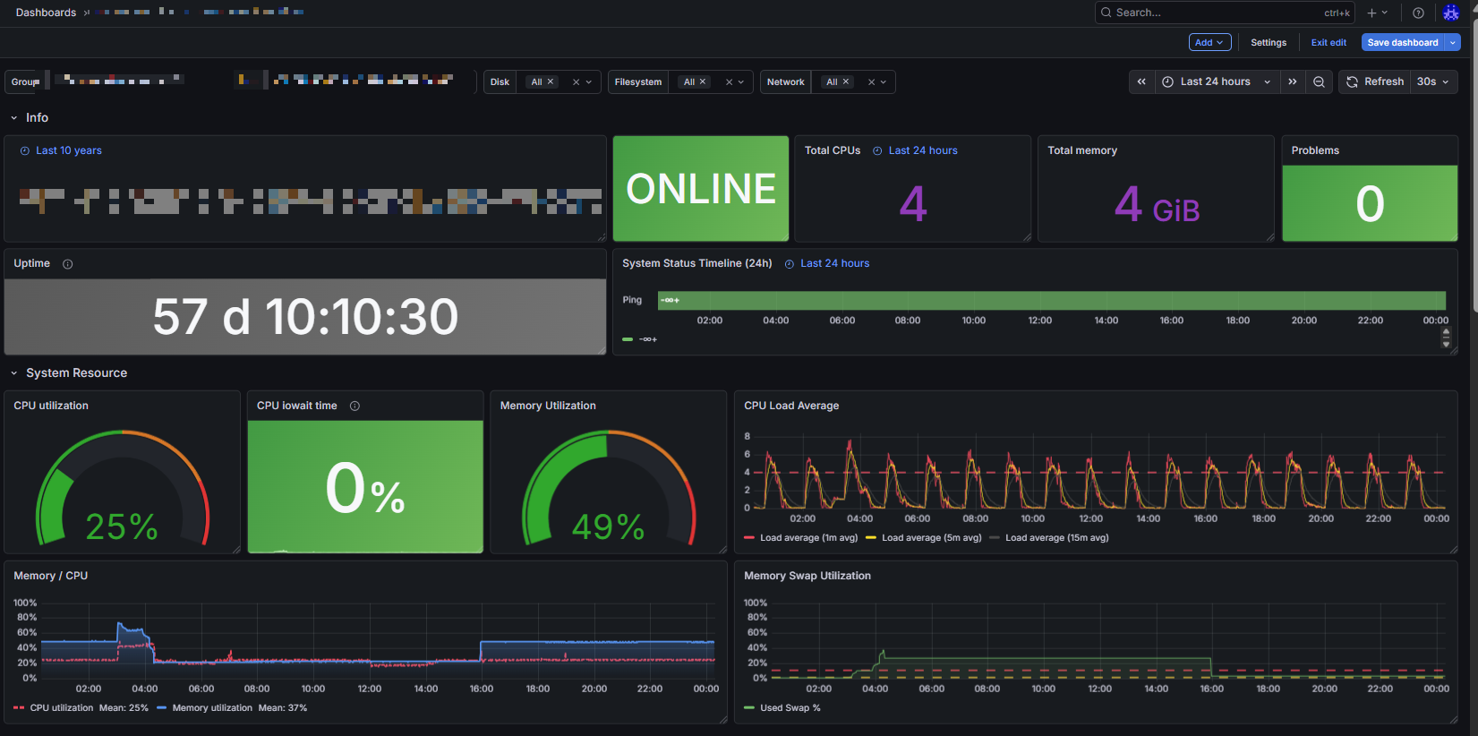The width and height of the screenshot is (1478, 736).
Task: Remove the 'All' tag from Filesystem filter
Action: pyautogui.click(x=703, y=81)
